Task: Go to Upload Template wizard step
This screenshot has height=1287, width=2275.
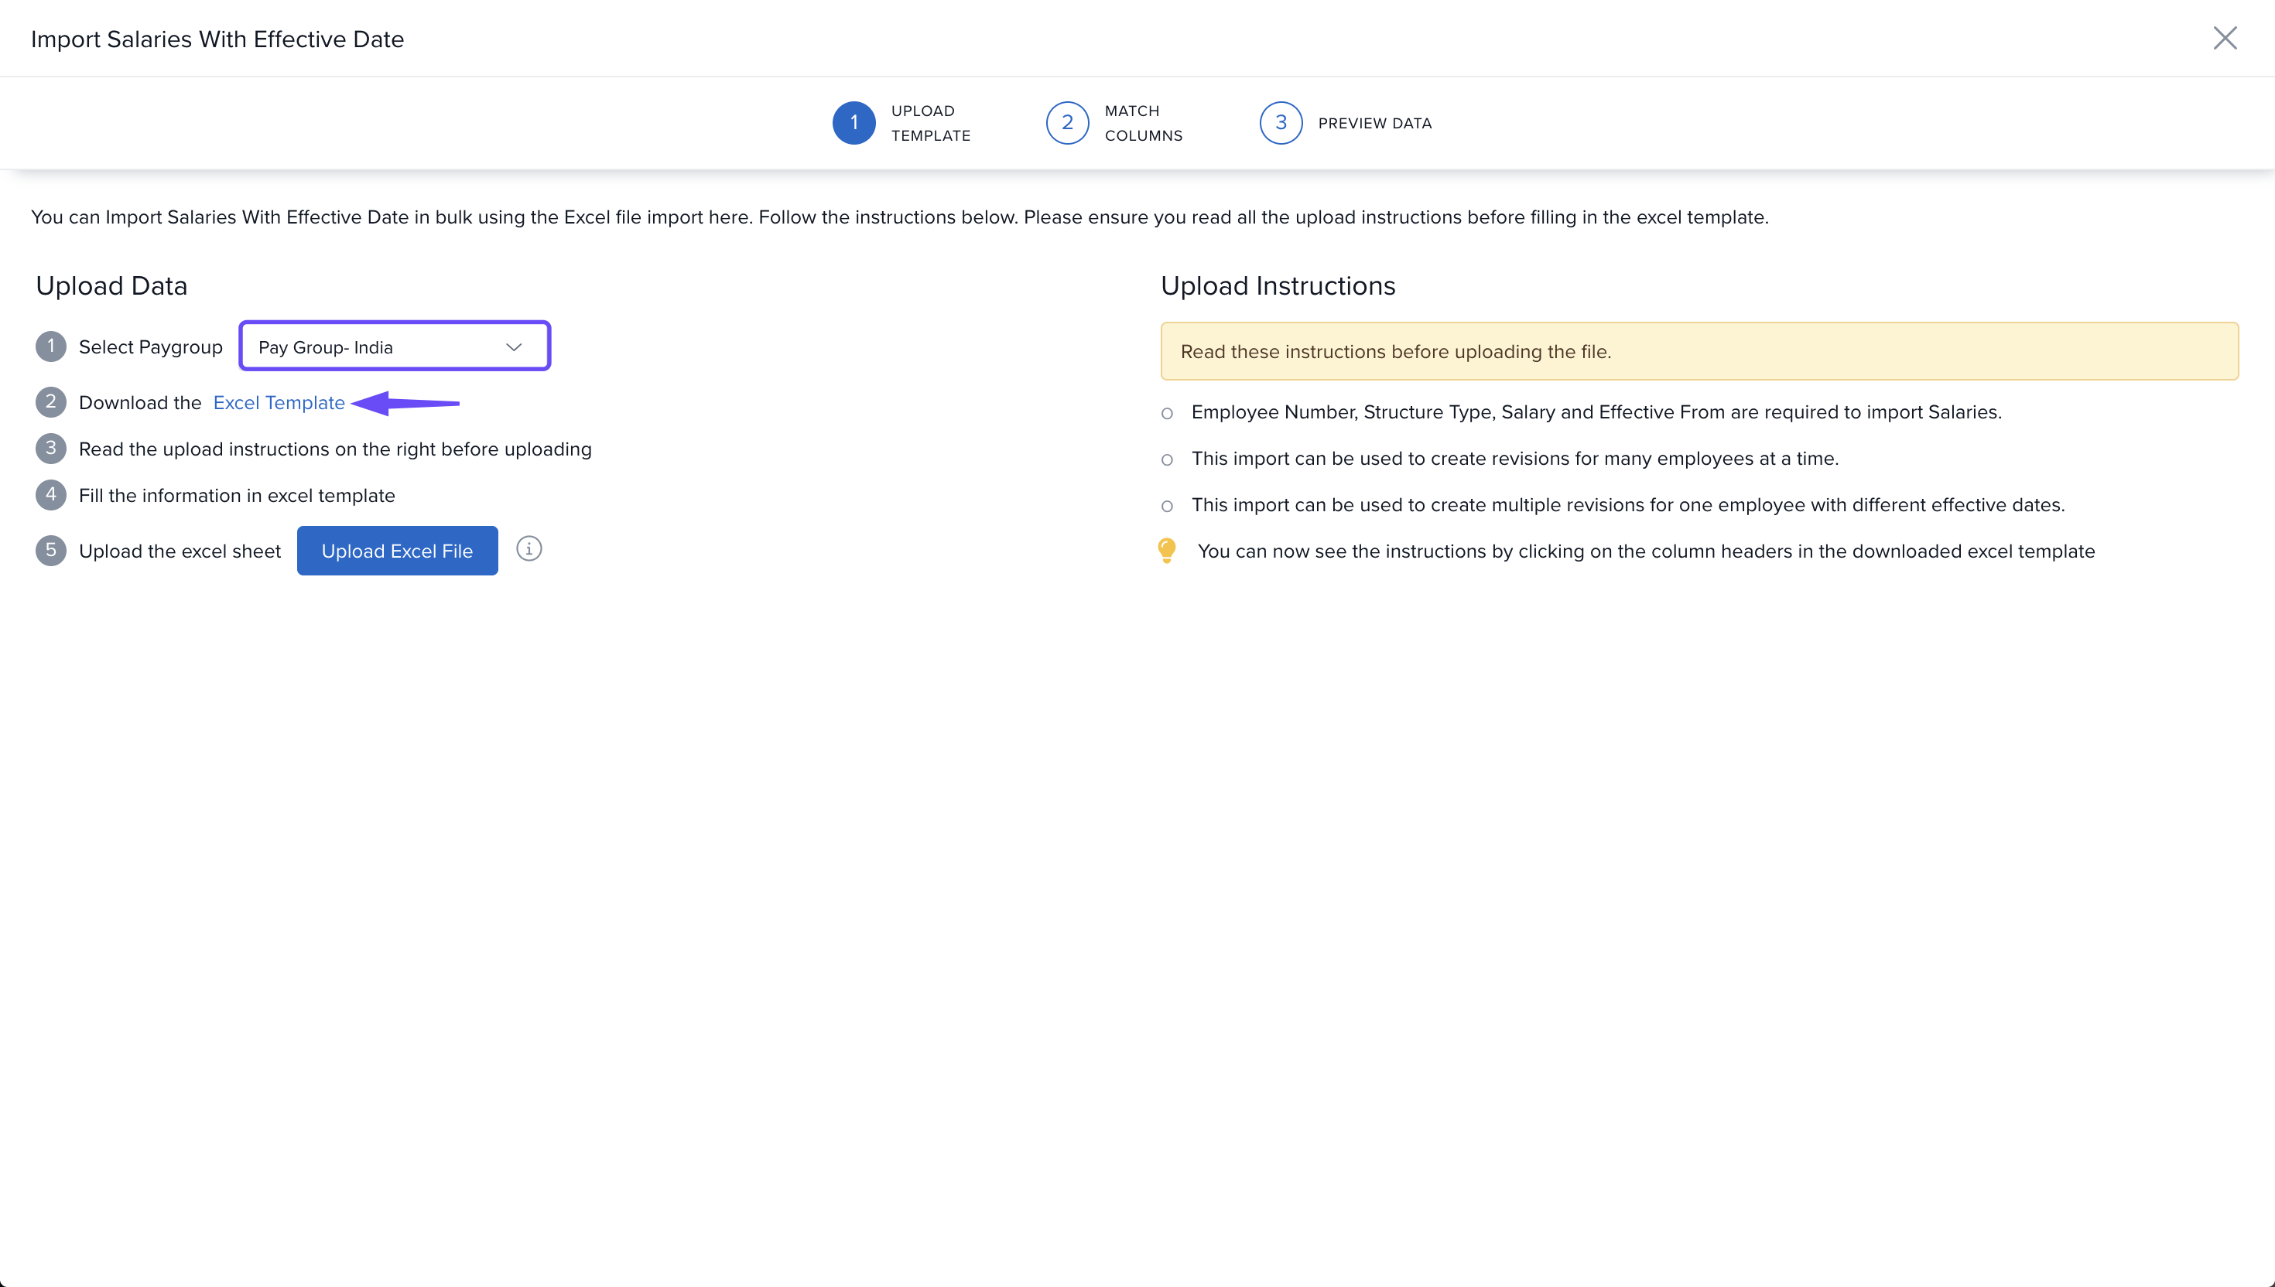Action: (930, 123)
